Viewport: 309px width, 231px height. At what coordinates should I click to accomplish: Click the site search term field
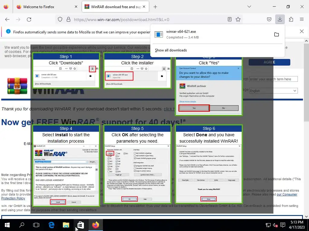273,79
